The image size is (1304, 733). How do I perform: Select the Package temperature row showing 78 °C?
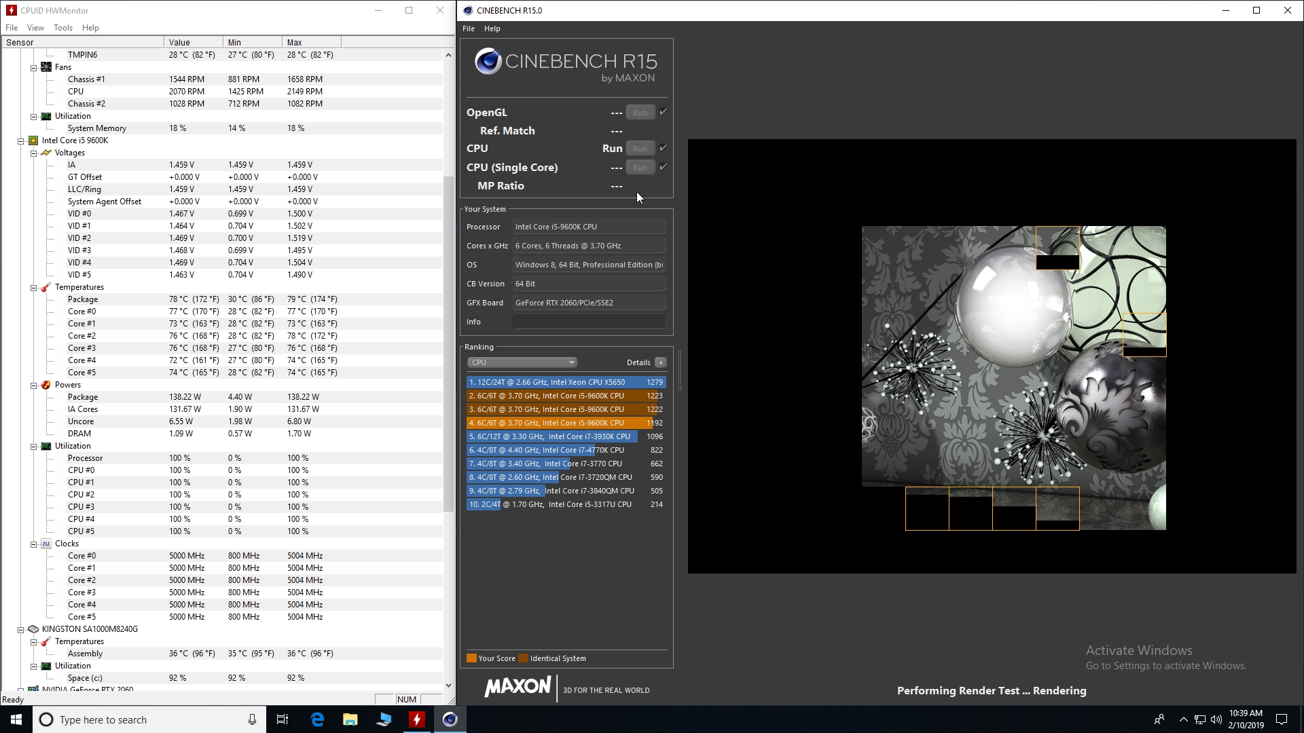click(222, 299)
